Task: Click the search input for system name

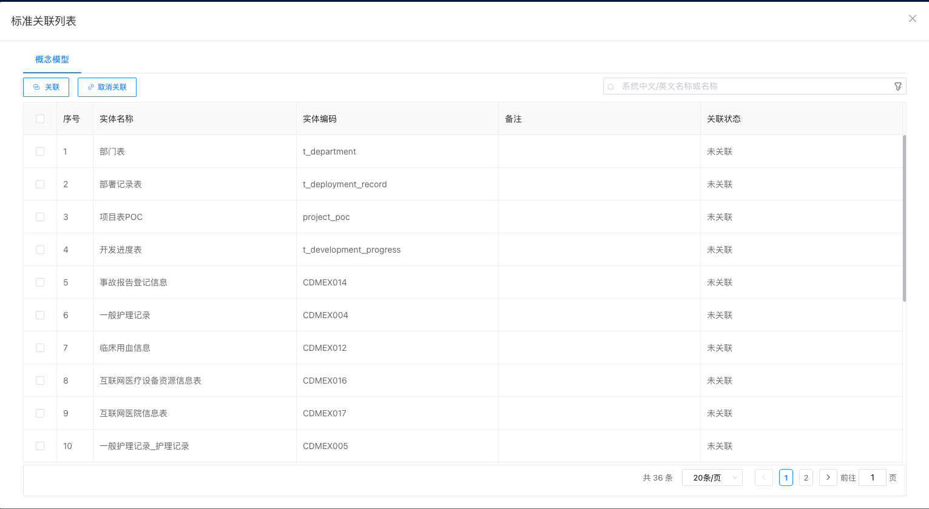Action: point(752,87)
